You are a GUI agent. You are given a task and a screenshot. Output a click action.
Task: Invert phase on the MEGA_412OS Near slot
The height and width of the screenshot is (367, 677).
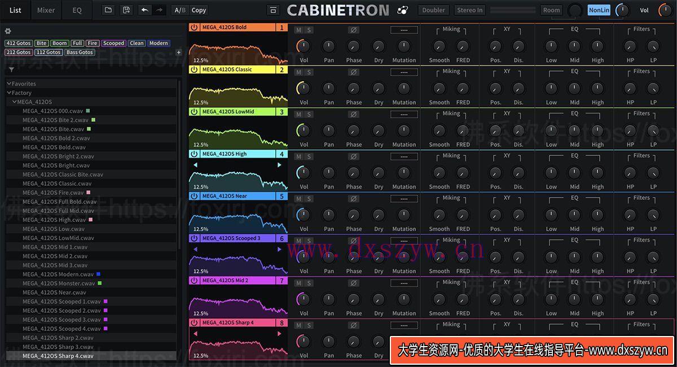[354, 199]
